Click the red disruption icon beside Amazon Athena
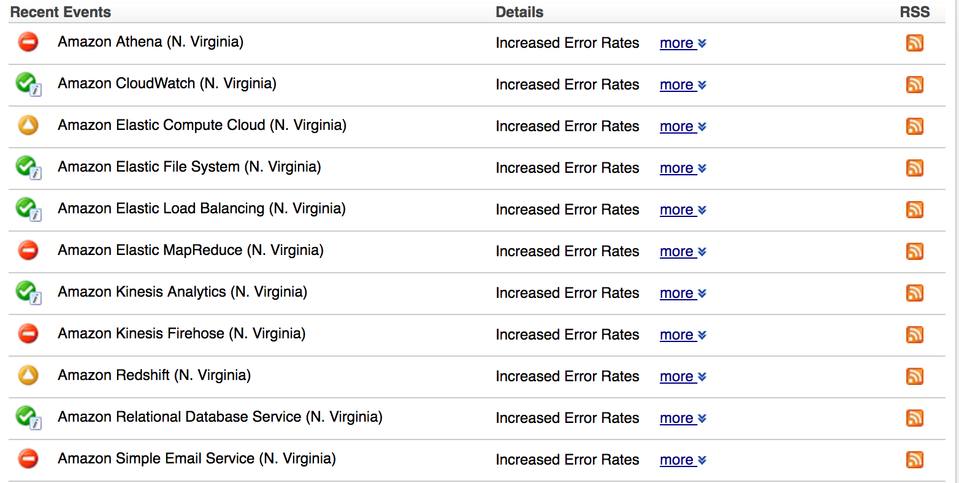The height and width of the screenshot is (483, 959). click(28, 42)
